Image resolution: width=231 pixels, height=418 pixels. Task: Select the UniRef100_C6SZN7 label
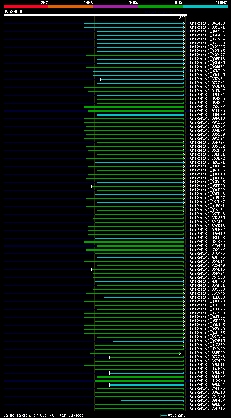point(207,107)
